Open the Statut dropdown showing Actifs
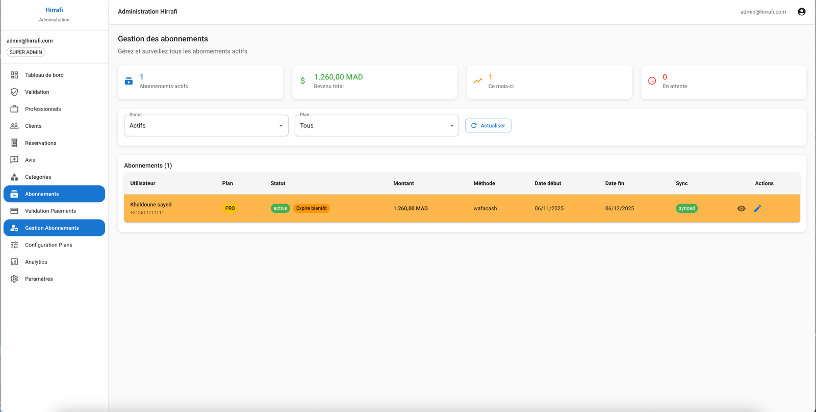 [x=206, y=125]
